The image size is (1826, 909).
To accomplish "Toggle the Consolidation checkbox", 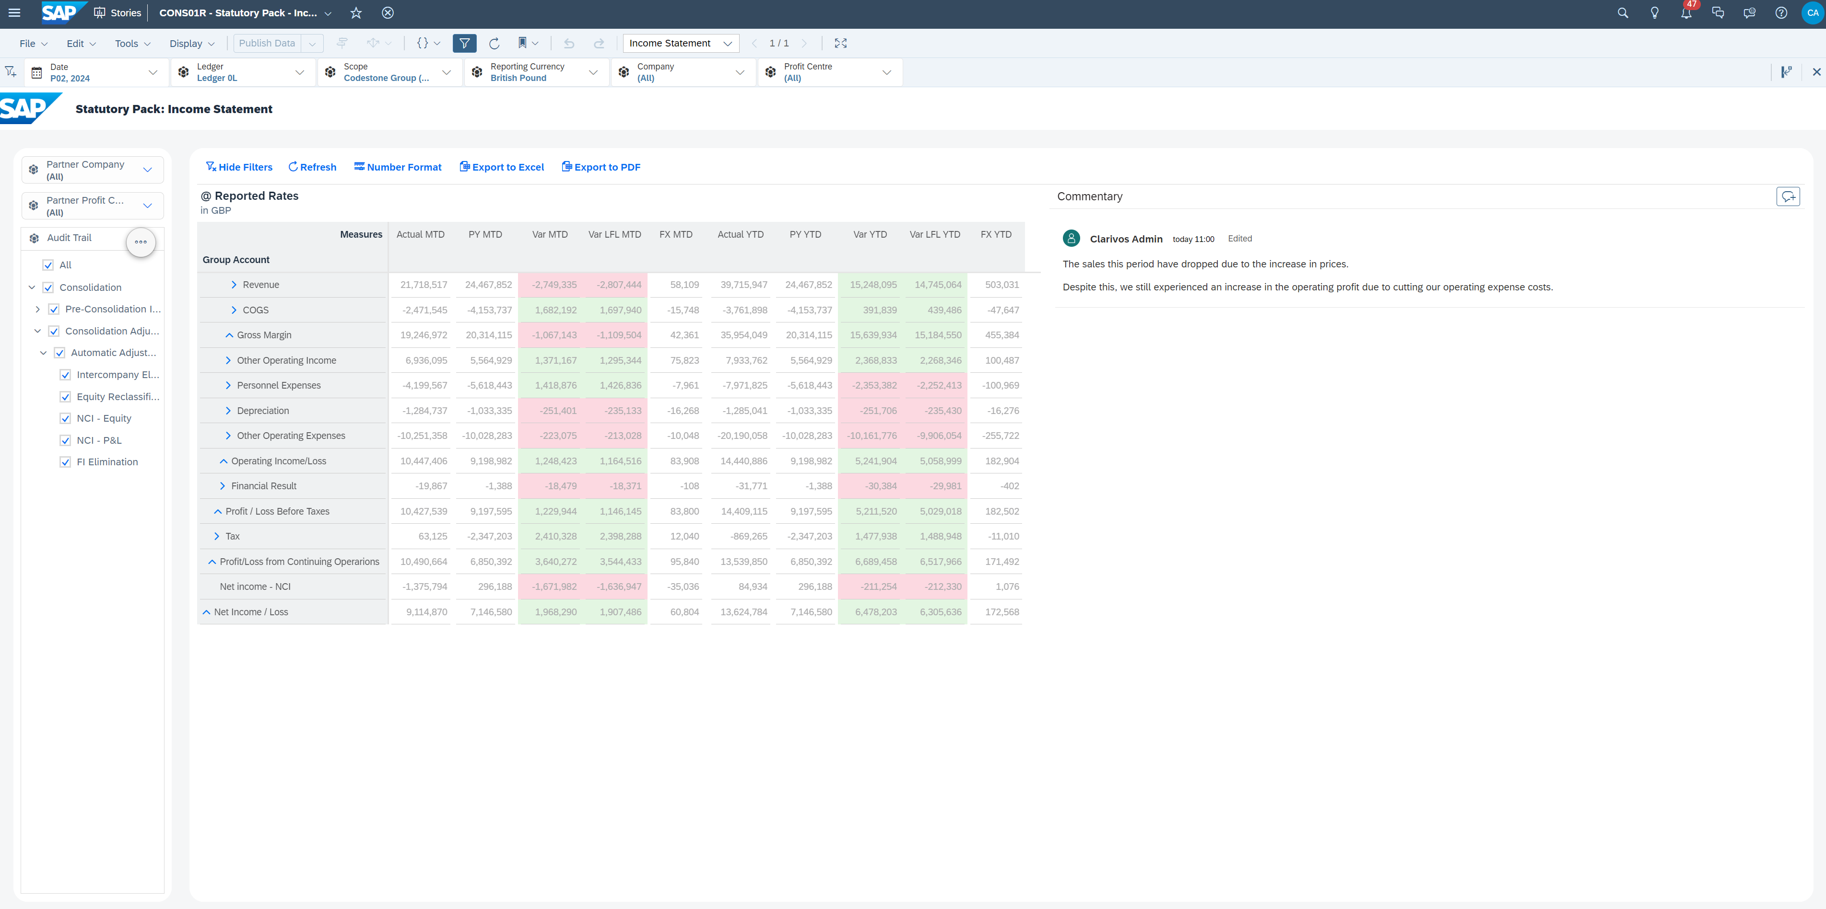I will coord(48,288).
